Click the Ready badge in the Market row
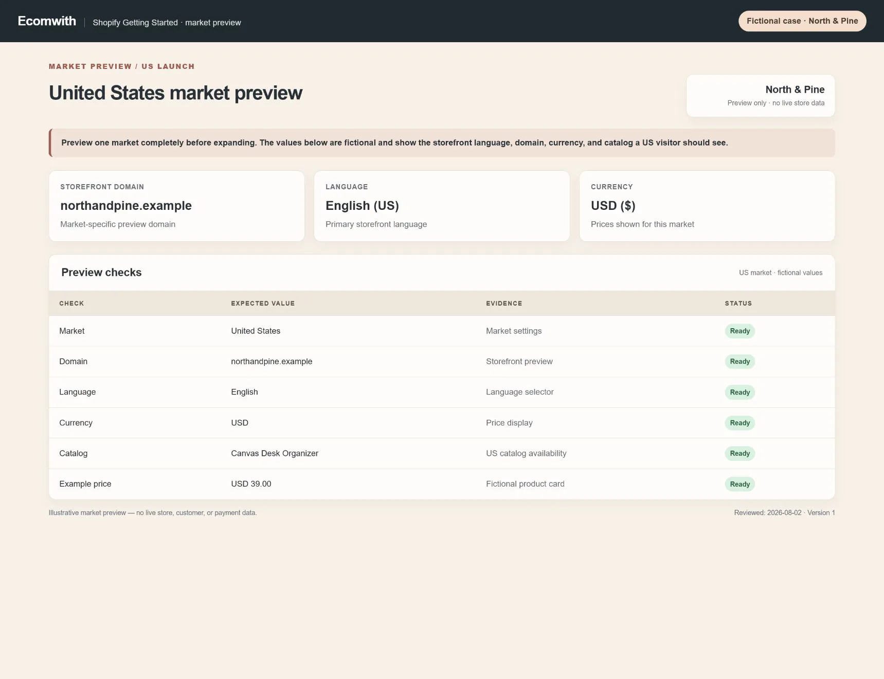The image size is (884, 679). 740,331
